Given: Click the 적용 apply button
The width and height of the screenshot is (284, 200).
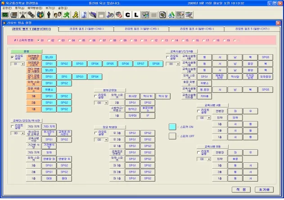Looking at the screenshot, I should click(x=241, y=190).
